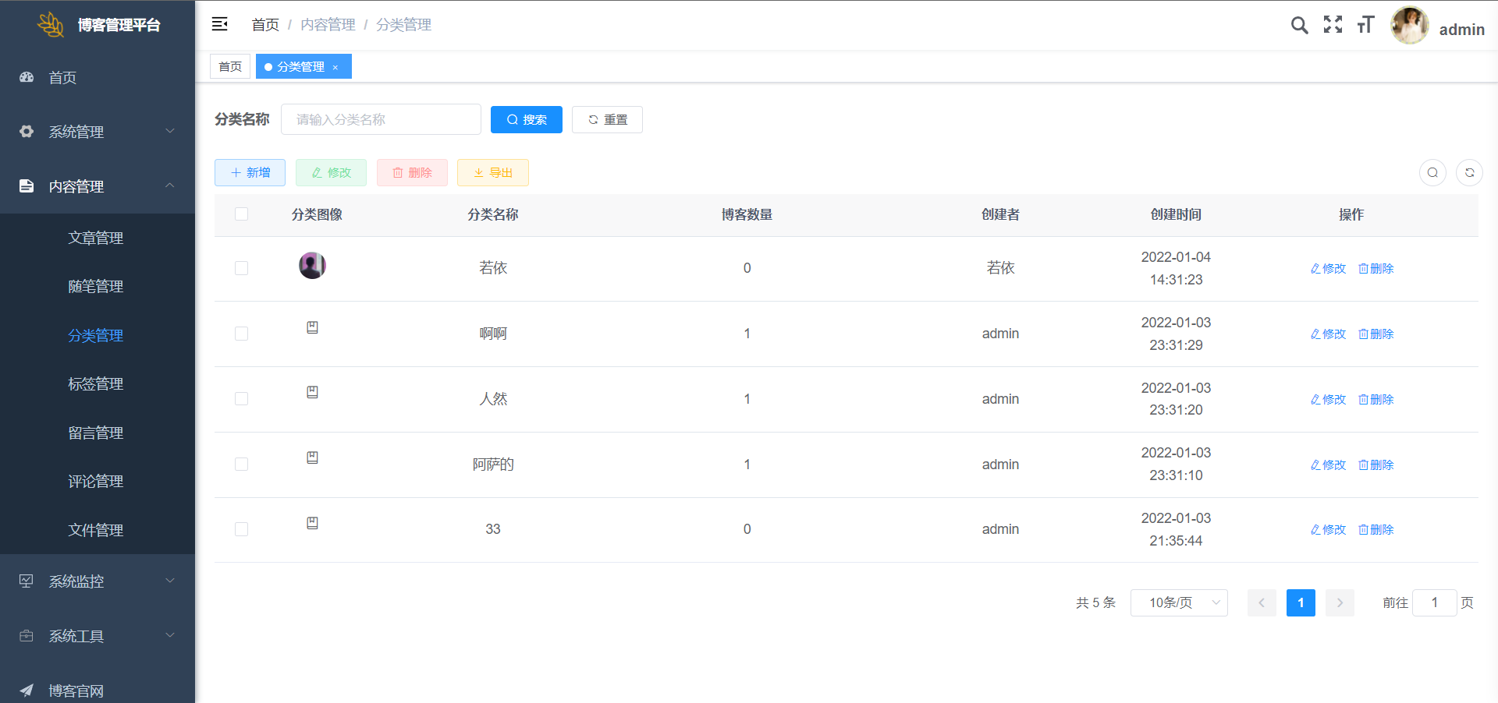Open the 10条/页 page size dropdown
The height and width of the screenshot is (703, 1498).
click(x=1178, y=602)
